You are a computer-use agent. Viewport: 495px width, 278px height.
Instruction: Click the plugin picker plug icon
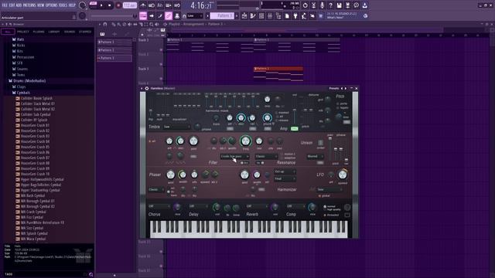(x=295, y=15)
